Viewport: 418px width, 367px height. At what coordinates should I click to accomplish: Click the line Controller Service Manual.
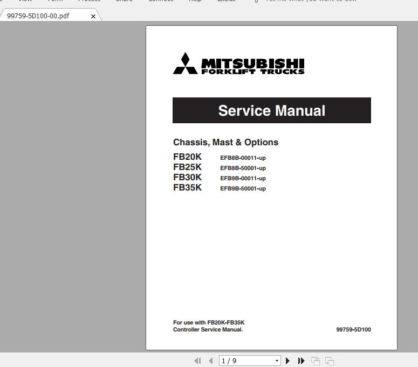click(208, 329)
